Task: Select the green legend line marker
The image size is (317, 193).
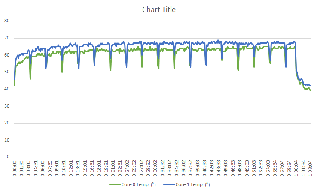Action: coord(114,185)
